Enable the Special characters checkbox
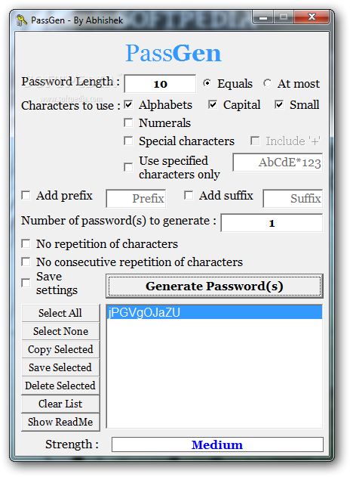350x477 pixels. click(x=128, y=141)
